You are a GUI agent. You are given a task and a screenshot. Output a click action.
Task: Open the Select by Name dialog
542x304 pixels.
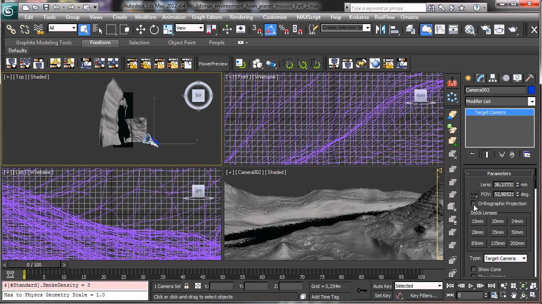[98, 29]
